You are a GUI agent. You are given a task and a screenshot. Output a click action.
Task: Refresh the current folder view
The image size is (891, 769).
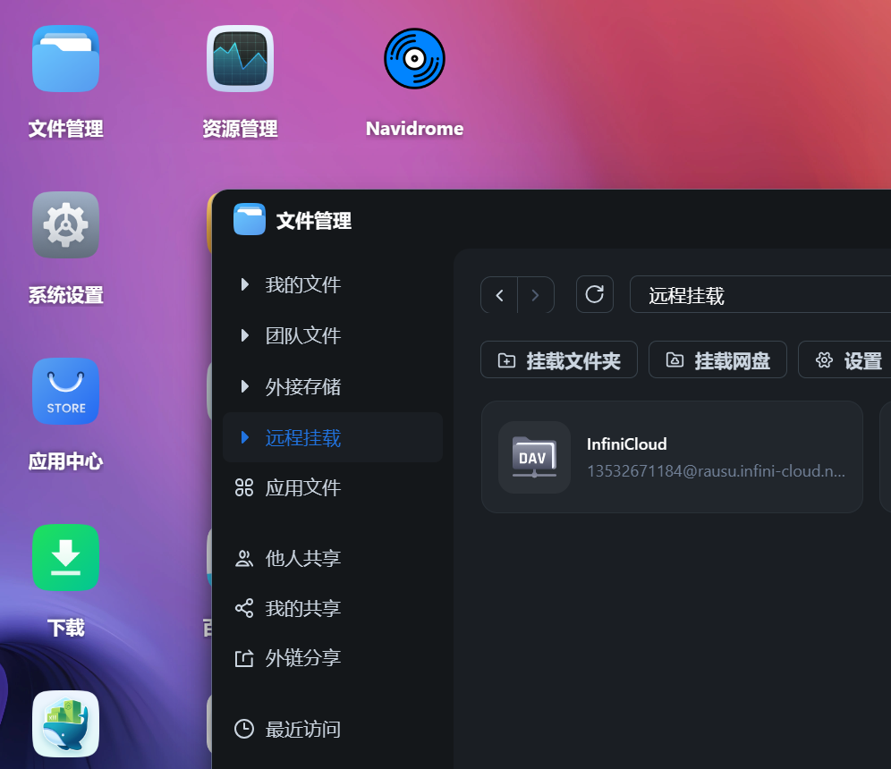[594, 294]
